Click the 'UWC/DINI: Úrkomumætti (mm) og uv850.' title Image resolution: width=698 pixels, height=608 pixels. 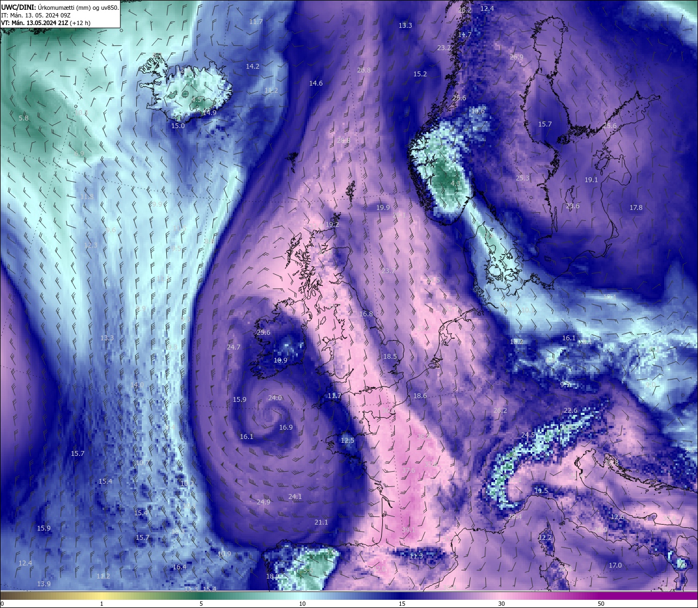coord(60,8)
